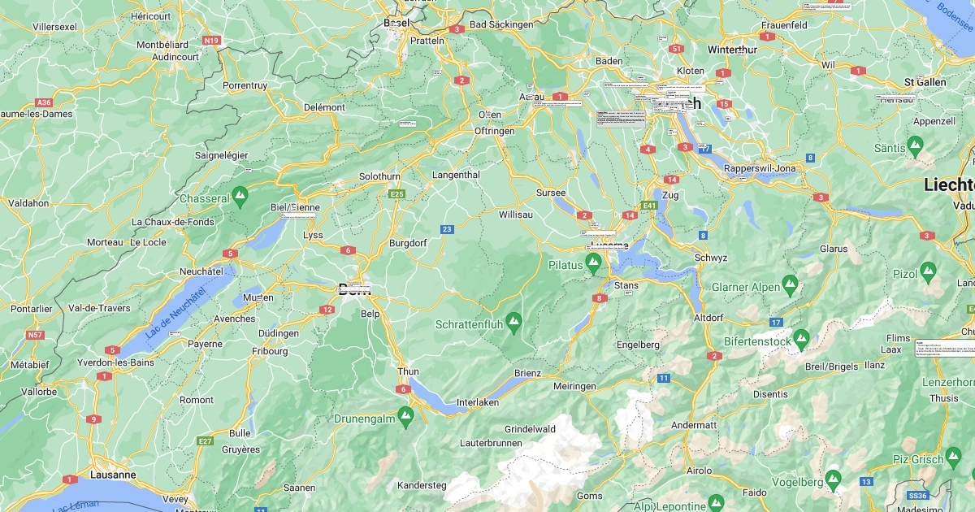The image size is (975, 512).
Task: Click the St Gallen city label
Action: tap(925, 82)
